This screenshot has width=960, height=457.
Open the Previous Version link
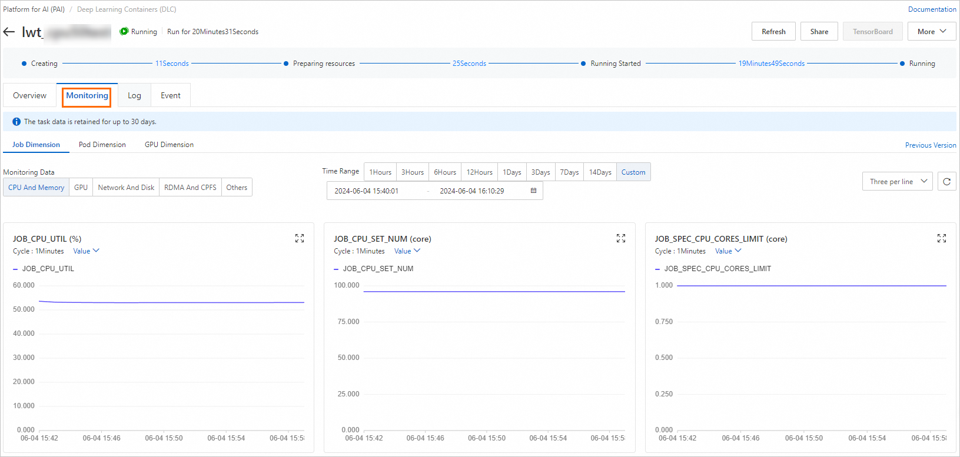pos(931,145)
